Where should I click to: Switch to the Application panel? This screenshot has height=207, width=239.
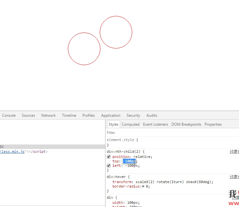pos(111,115)
